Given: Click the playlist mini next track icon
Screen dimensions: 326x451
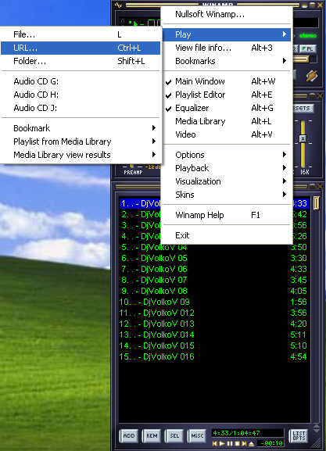Looking at the screenshot, I should [x=244, y=443].
